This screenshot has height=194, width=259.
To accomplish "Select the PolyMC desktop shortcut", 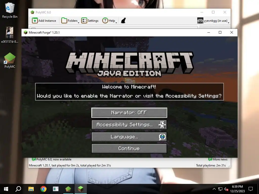I will (10, 60).
